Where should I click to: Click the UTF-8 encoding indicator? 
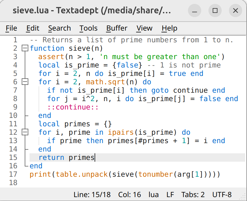pyautogui.click(x=222, y=194)
